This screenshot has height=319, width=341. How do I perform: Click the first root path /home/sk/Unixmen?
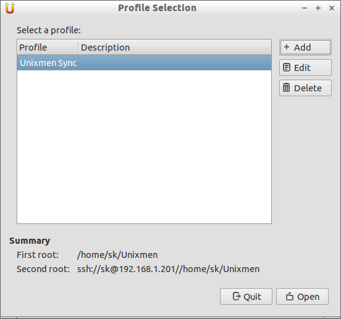(117, 255)
